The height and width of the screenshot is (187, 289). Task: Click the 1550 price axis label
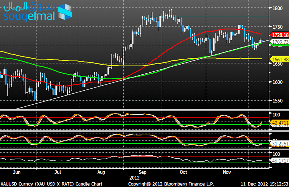click(x=277, y=101)
